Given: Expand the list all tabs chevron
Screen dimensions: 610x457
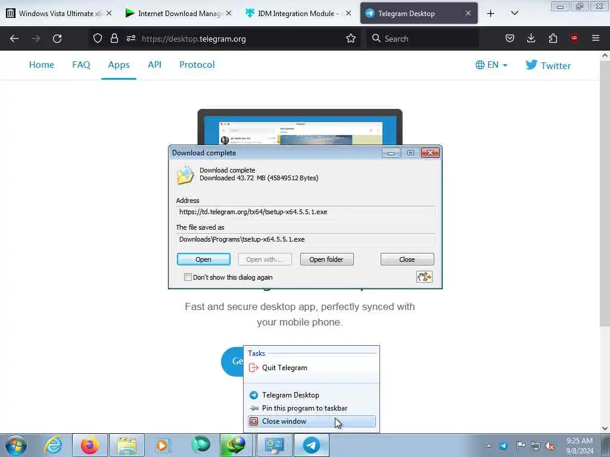Looking at the screenshot, I should click(515, 13).
